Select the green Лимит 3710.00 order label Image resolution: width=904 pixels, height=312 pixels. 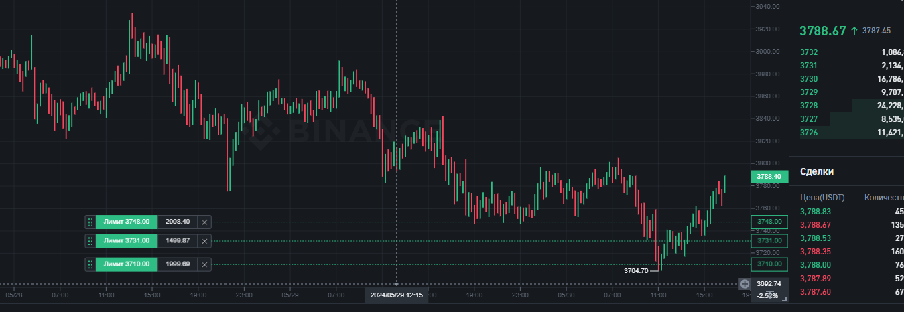127,264
